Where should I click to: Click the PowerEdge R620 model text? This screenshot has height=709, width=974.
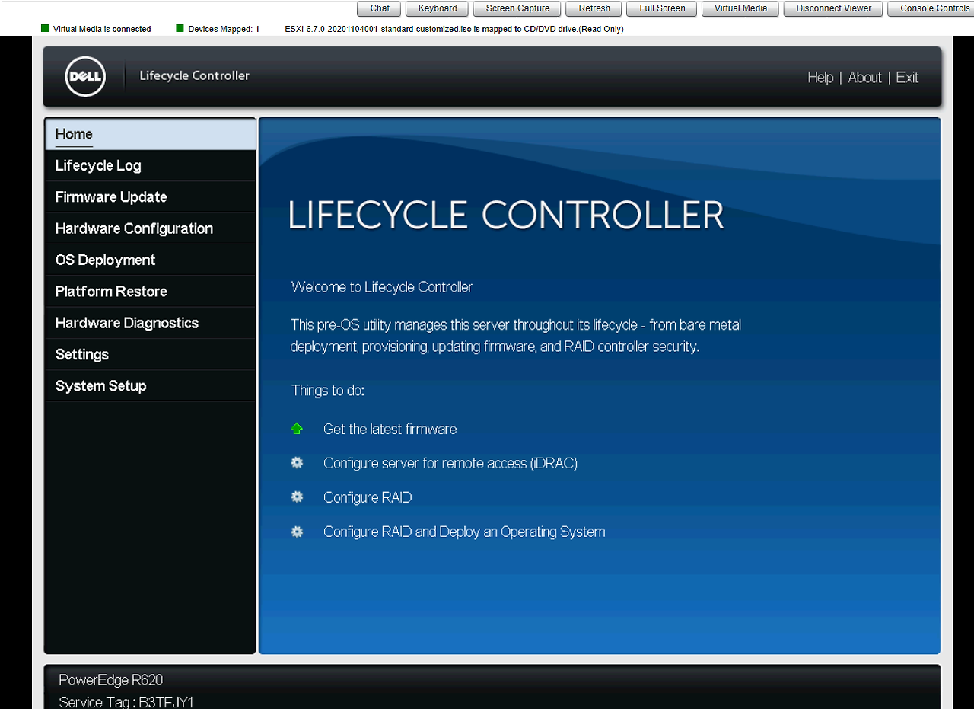click(111, 680)
